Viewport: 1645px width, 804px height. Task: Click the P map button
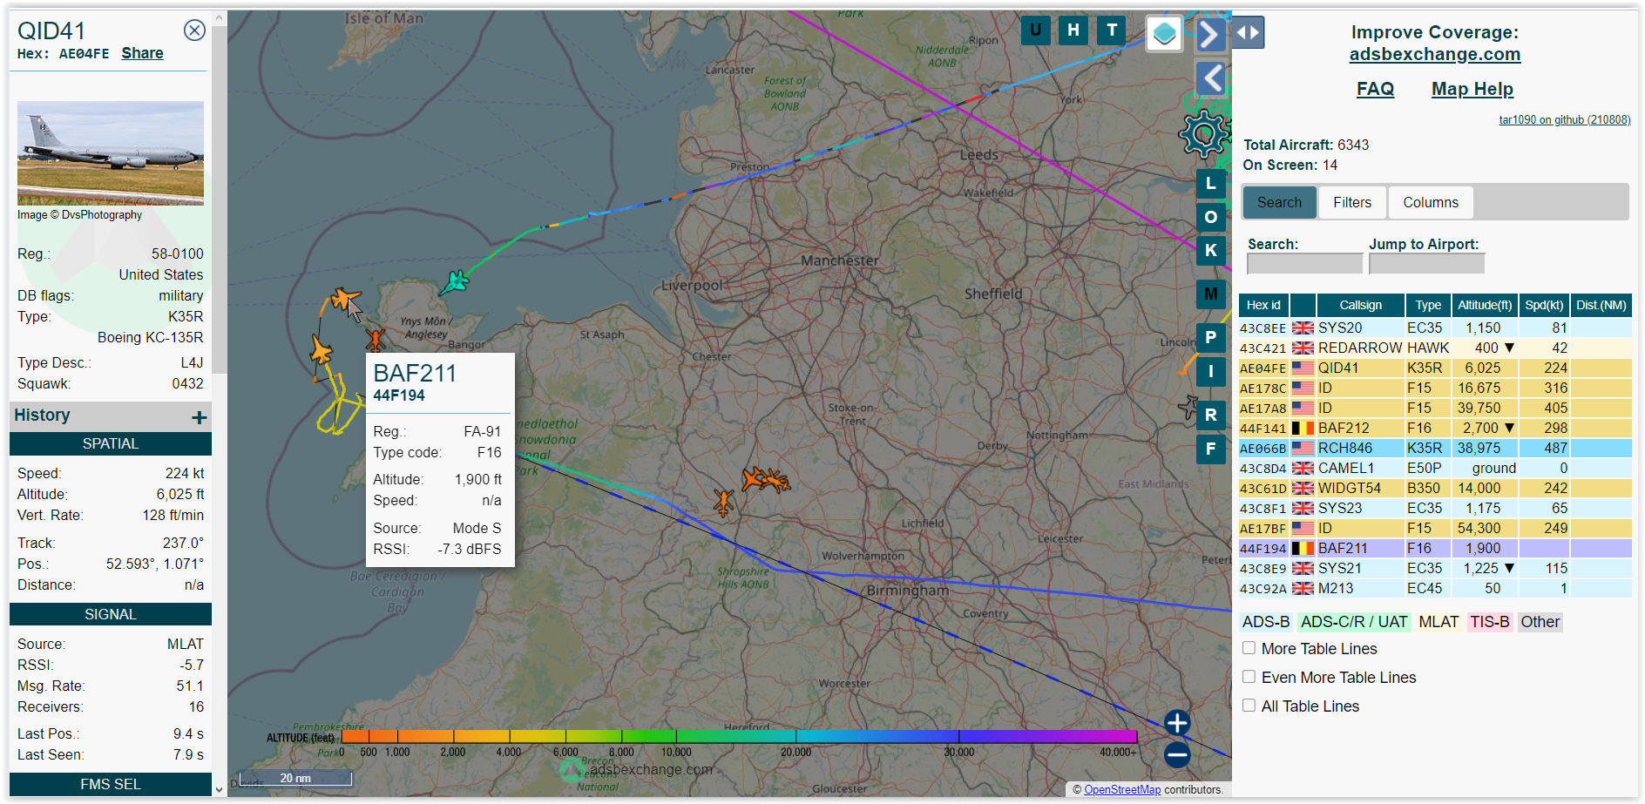1211,338
